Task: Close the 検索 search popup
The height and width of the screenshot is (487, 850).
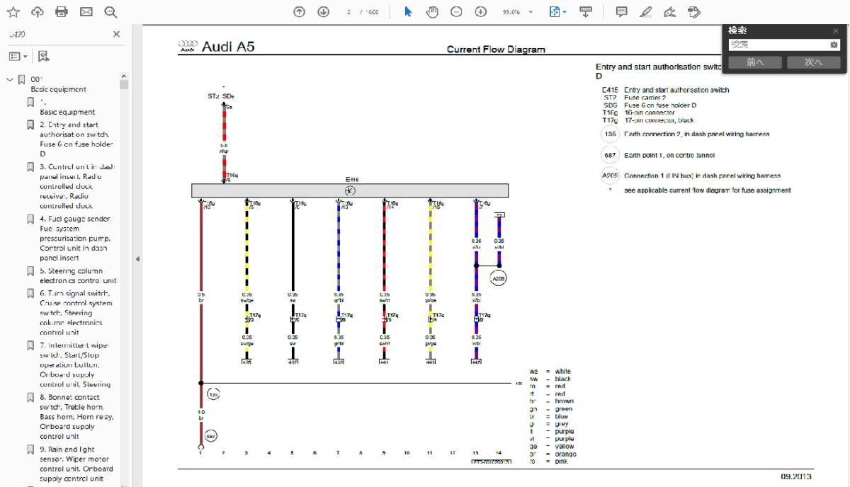Action: 836,31
